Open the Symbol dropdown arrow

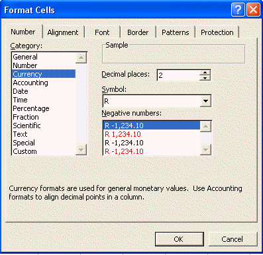(205, 101)
